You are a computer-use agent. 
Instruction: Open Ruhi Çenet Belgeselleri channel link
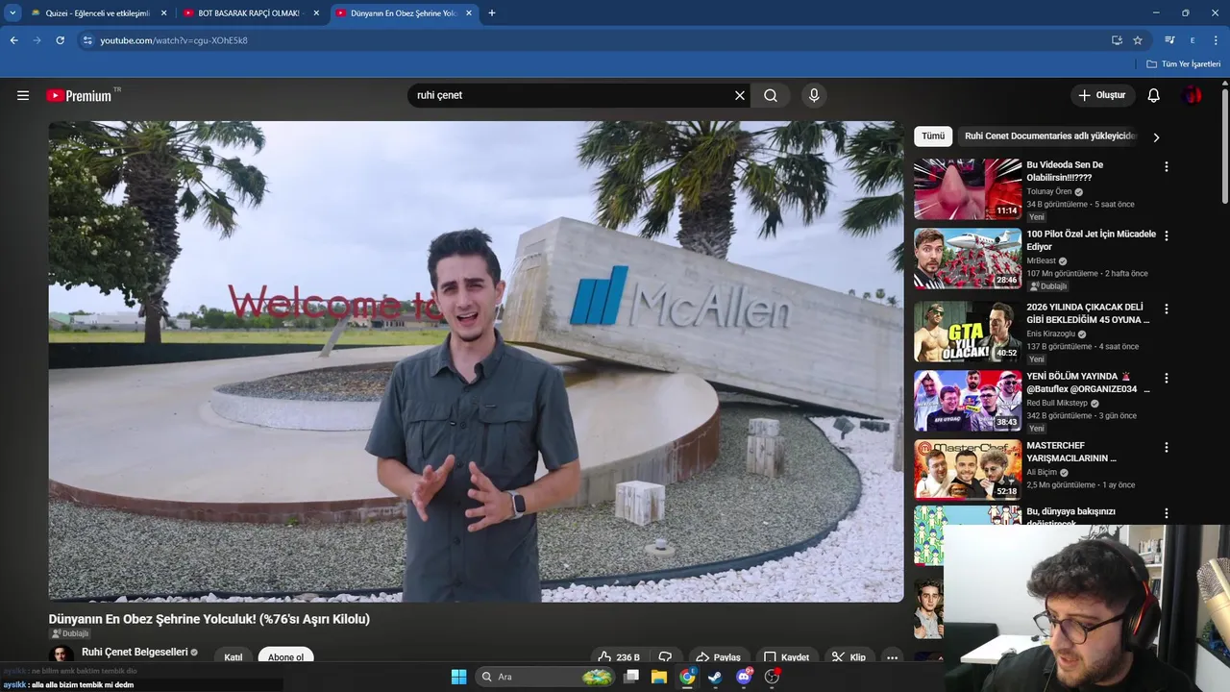[135, 652]
